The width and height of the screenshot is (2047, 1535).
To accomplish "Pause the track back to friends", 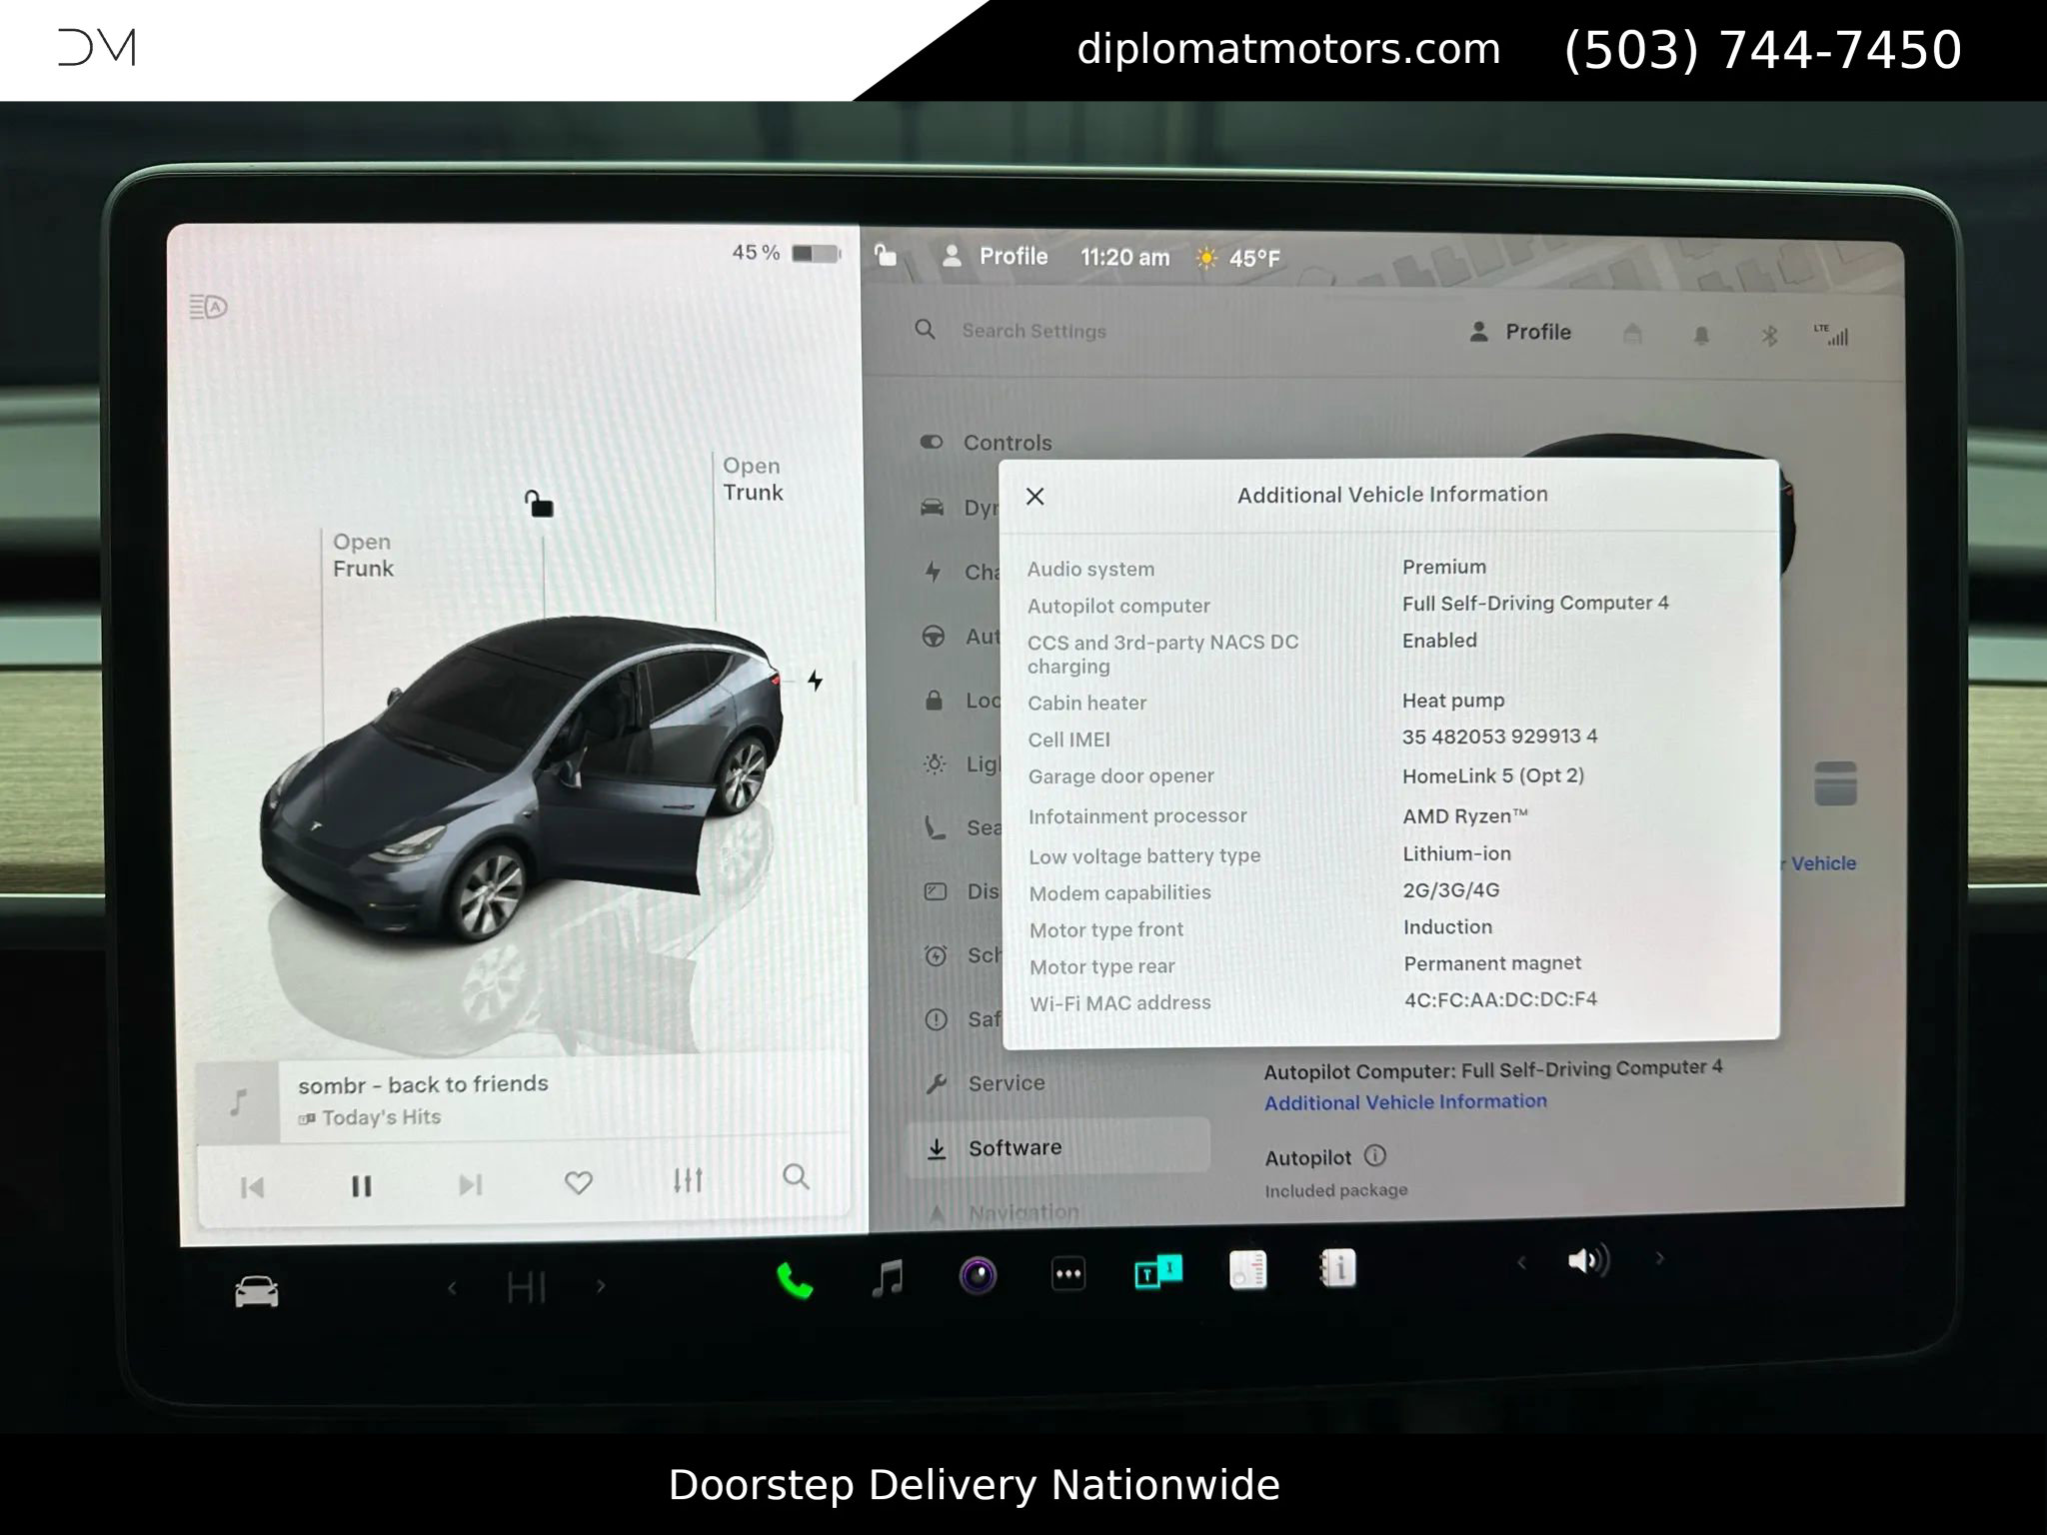I will tap(362, 1185).
